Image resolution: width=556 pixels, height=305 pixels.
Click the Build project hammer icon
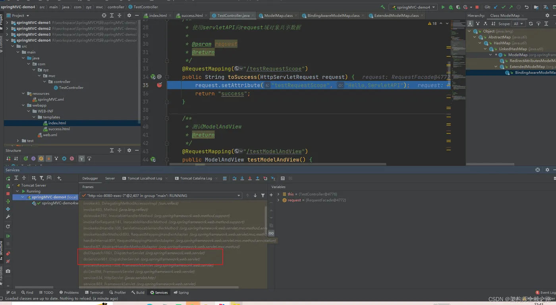coord(383,7)
